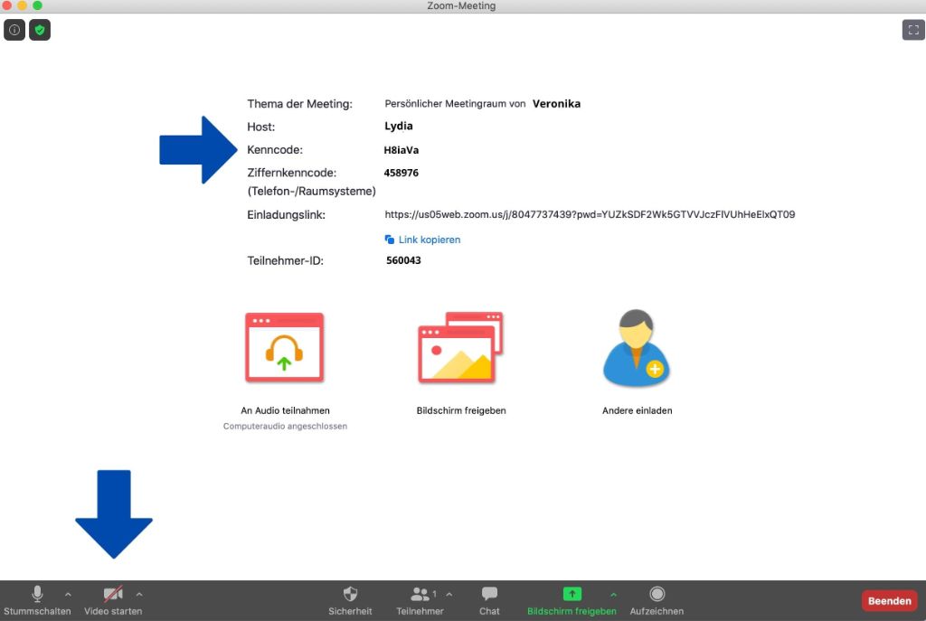Click green macOS full-screen window button
Image resolution: width=926 pixels, height=621 pixels.
pyautogui.click(x=37, y=5)
